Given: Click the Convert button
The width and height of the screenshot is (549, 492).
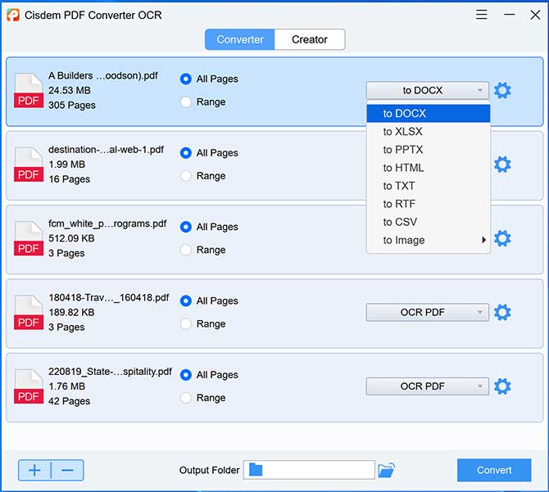Looking at the screenshot, I should click(494, 470).
